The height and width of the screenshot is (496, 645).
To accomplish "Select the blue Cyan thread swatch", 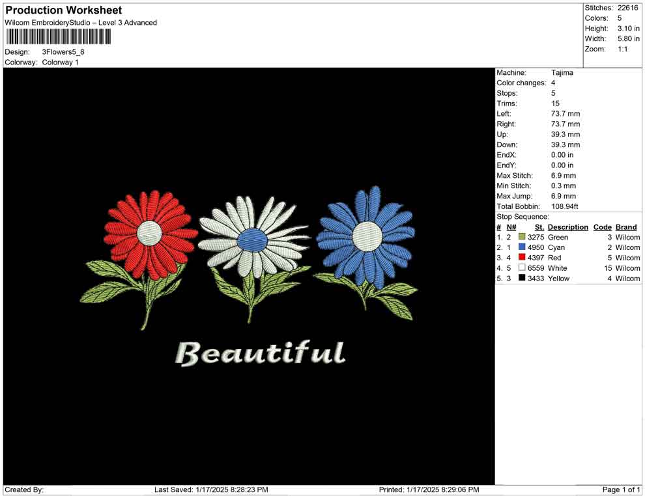I will (522, 248).
